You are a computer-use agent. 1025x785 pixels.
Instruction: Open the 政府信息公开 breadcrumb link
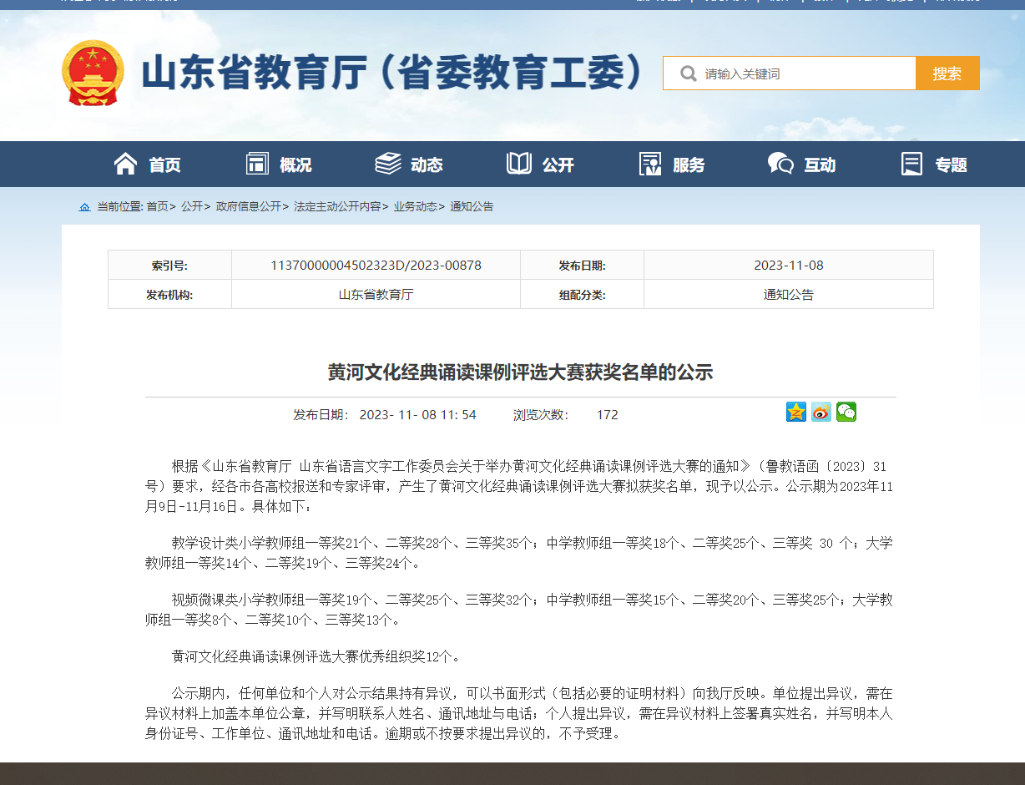click(x=248, y=206)
